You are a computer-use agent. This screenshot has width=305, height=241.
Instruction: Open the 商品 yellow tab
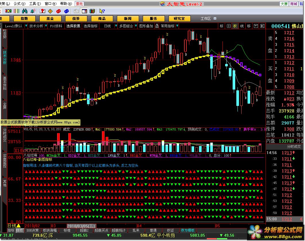pyautogui.click(x=102, y=18)
